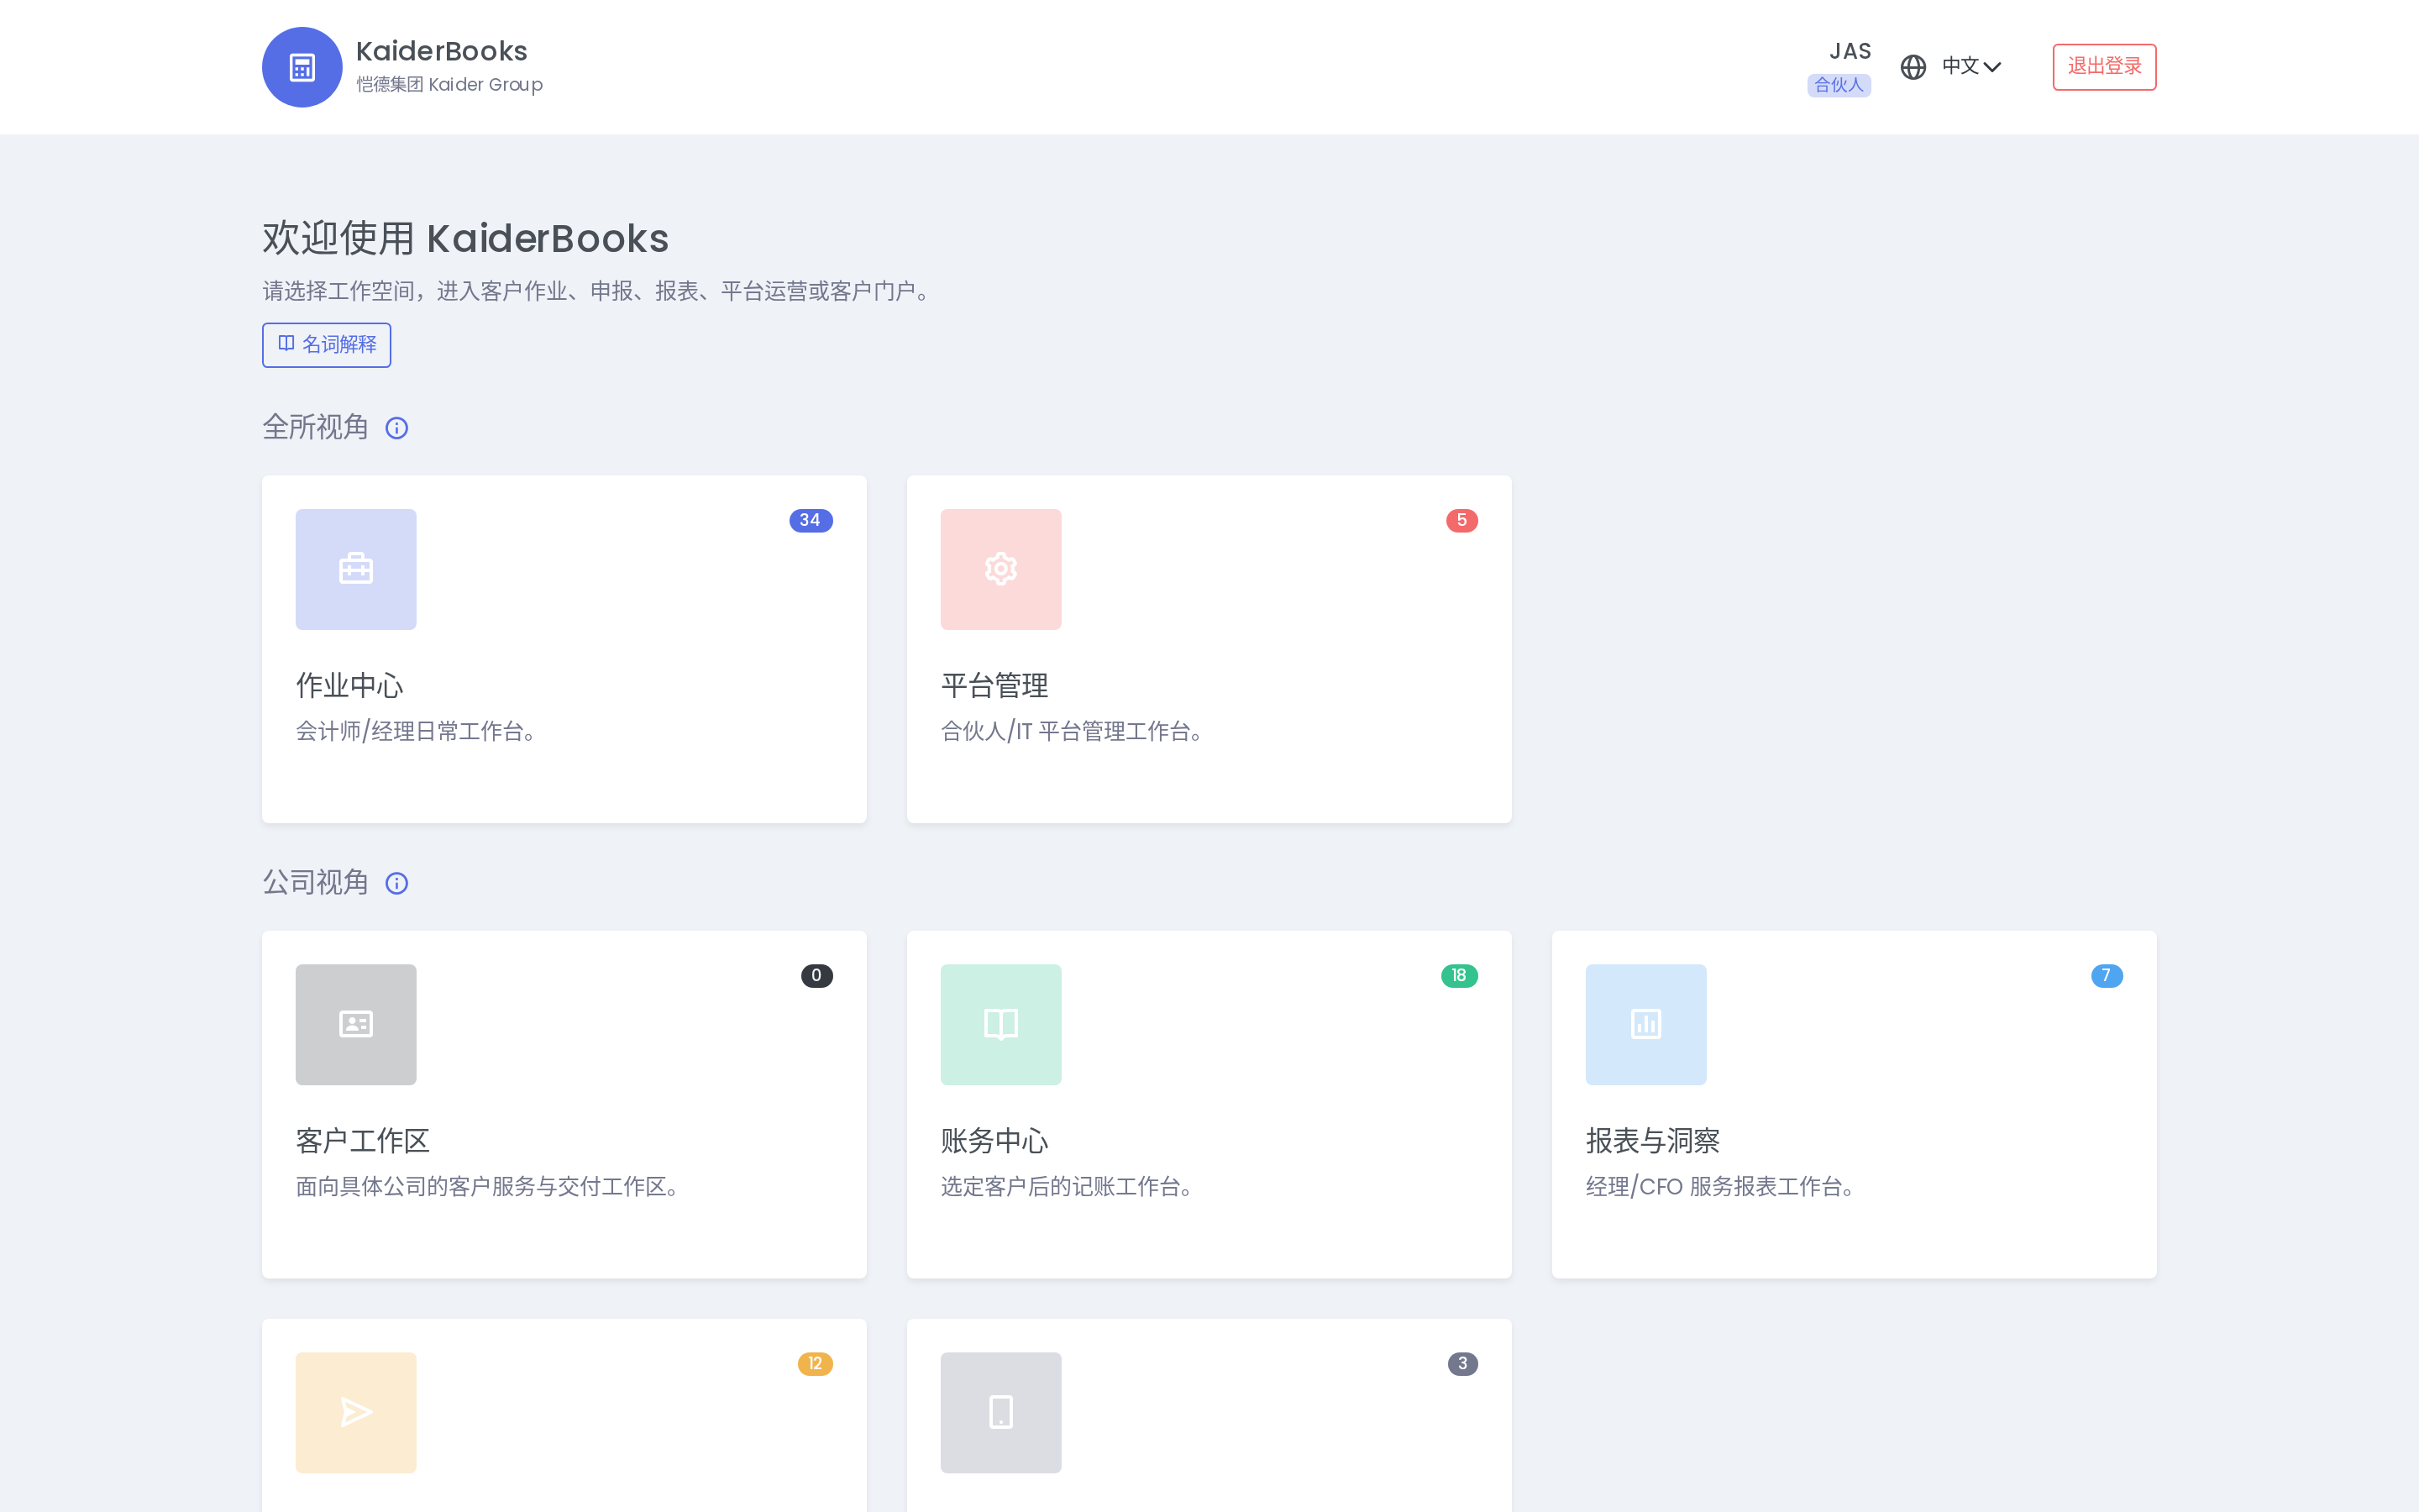2419x1512 pixels.
Task: Click the 合伙人/IT 平台管理工作台 description
Action: click(x=1074, y=731)
